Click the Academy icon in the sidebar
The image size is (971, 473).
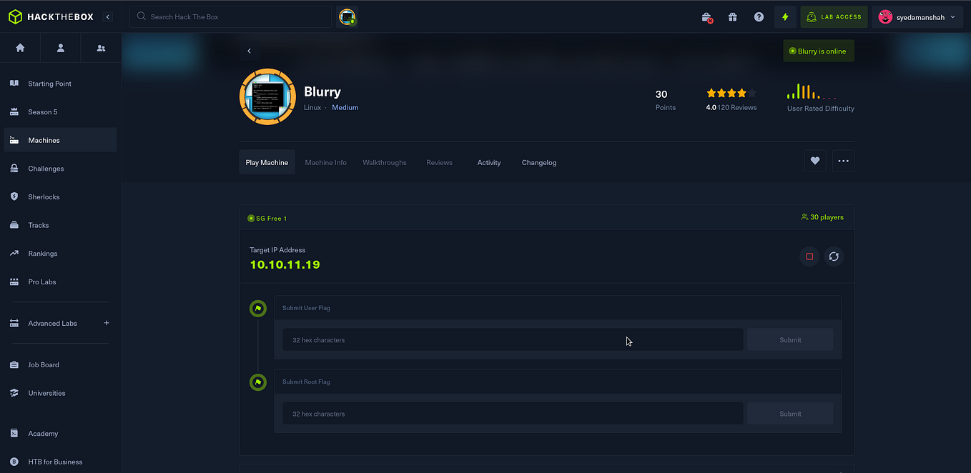[x=14, y=434]
